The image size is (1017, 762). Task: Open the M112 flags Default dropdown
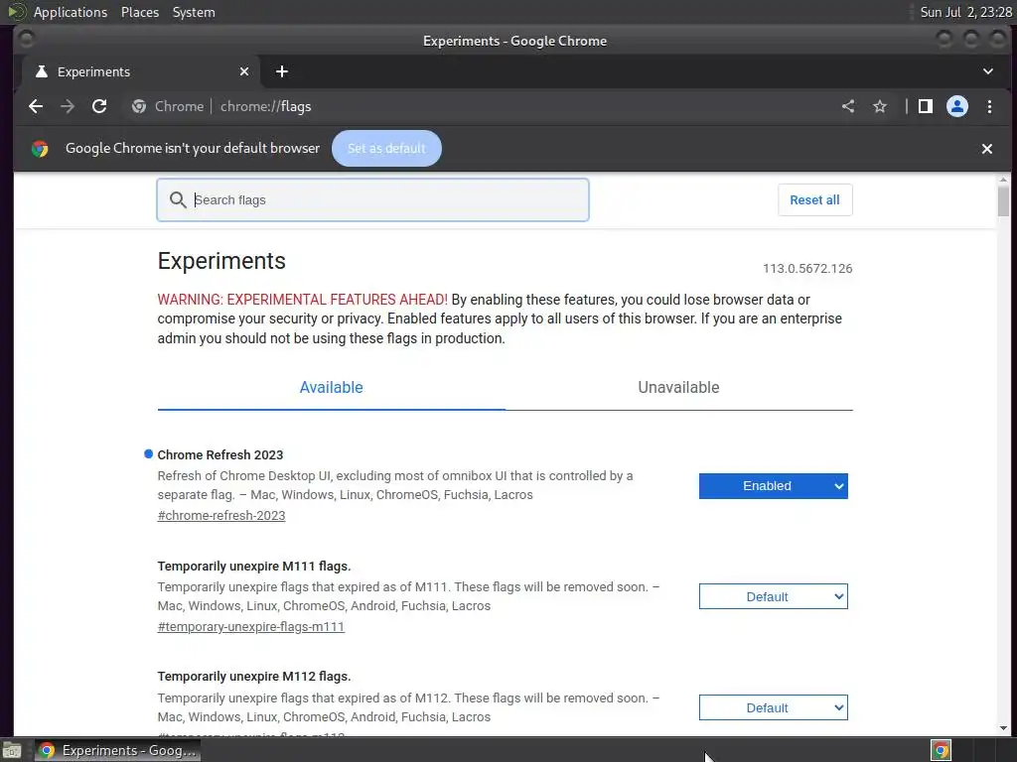click(773, 707)
